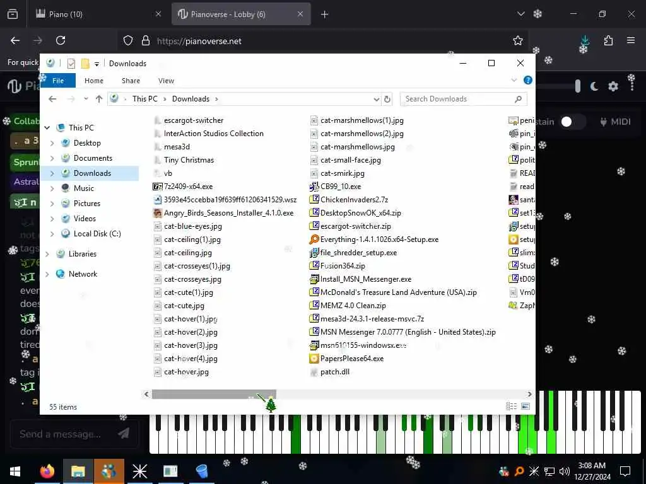646x484 pixels.
Task: Open the Home ribbon tab
Action: click(x=94, y=81)
